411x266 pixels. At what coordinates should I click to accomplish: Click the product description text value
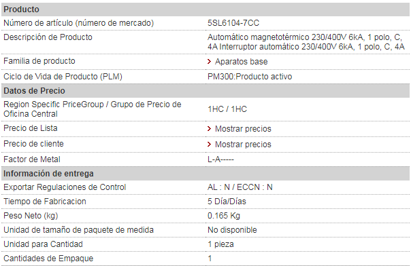point(306,42)
